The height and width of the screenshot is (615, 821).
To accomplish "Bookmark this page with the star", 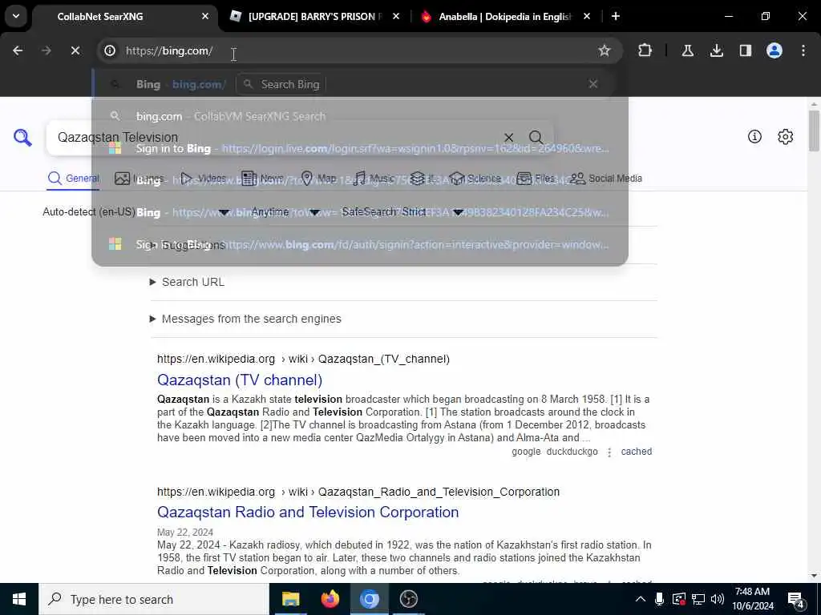I will pyautogui.click(x=605, y=50).
